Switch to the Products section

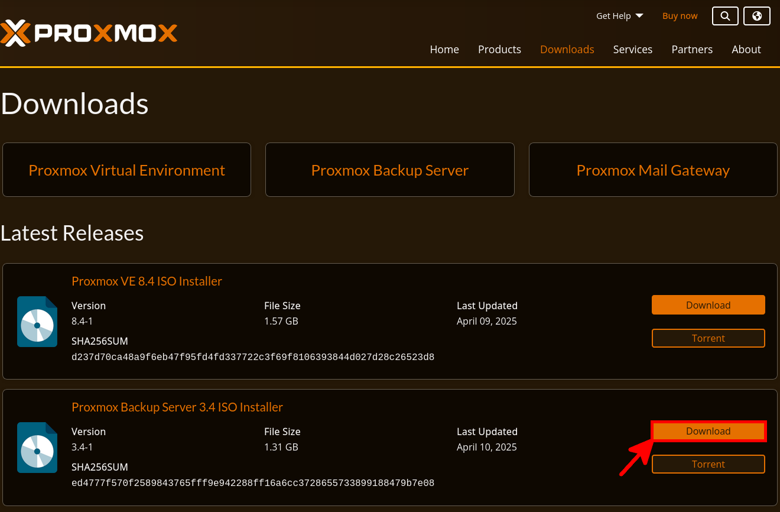tap(499, 50)
